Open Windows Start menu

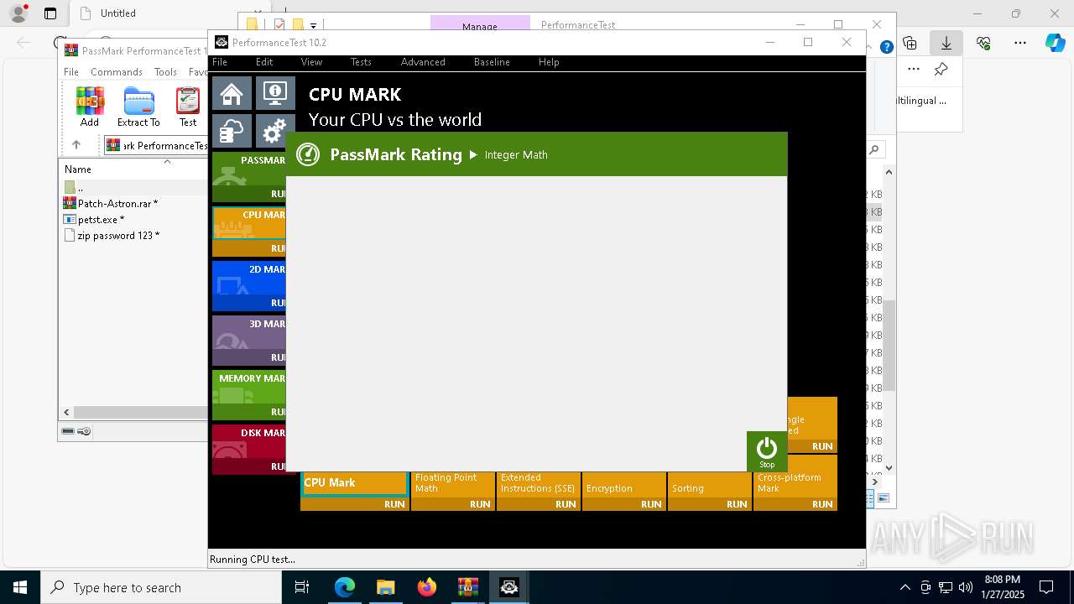(x=20, y=587)
